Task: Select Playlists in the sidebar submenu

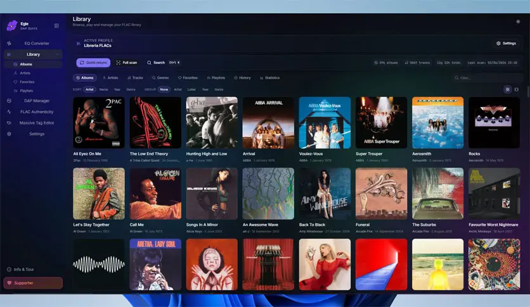Action: pos(33,91)
